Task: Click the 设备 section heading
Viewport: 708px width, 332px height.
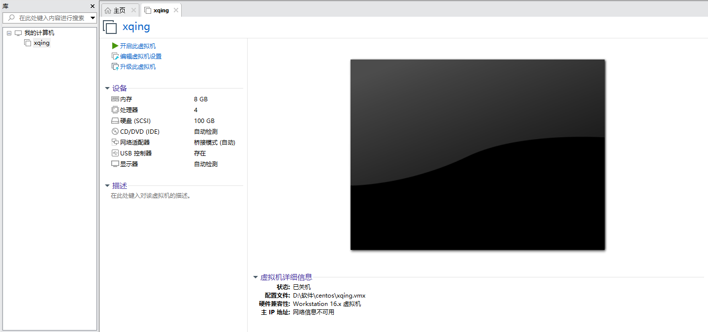Action: point(120,88)
